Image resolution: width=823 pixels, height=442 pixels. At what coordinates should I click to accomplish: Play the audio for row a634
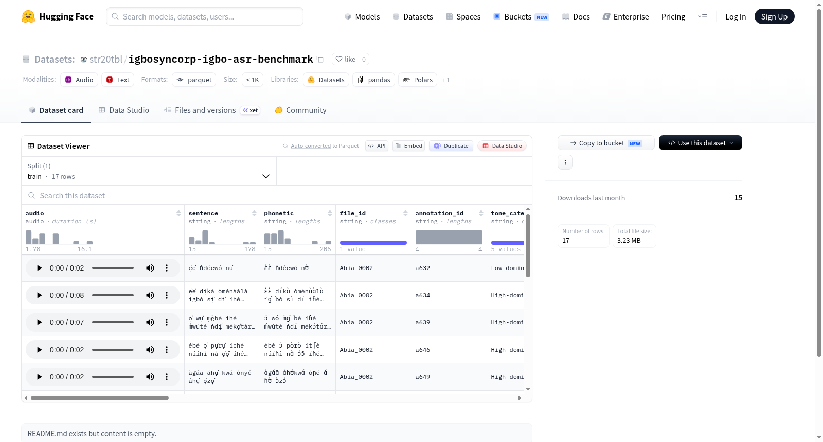click(40, 295)
